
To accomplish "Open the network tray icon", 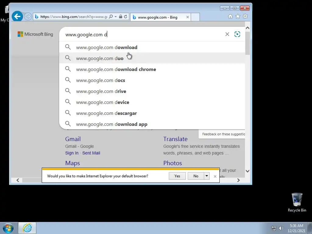I will (274, 228).
